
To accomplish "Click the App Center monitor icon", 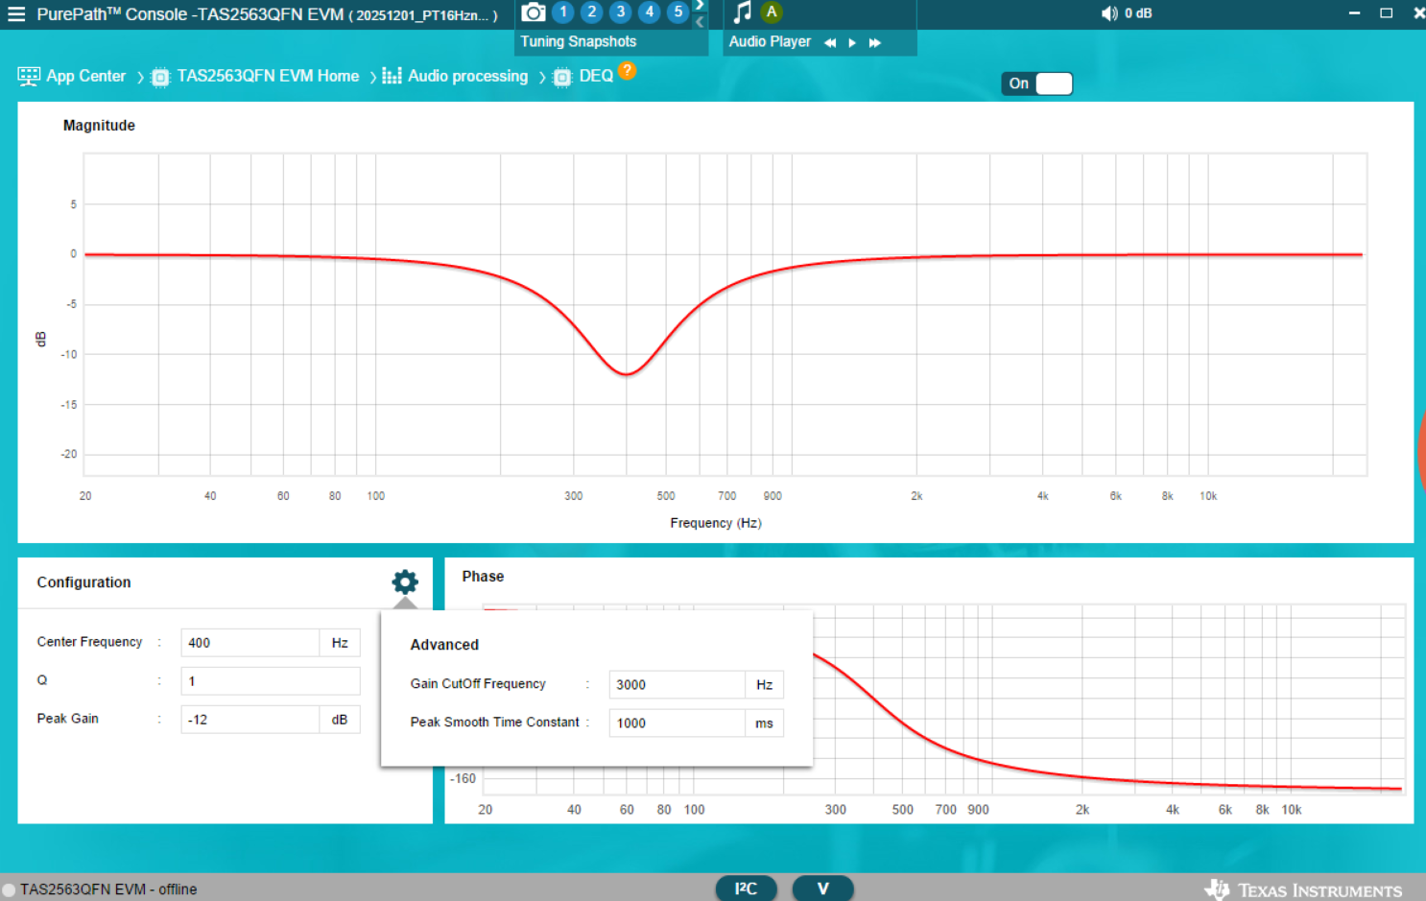I will coord(29,77).
